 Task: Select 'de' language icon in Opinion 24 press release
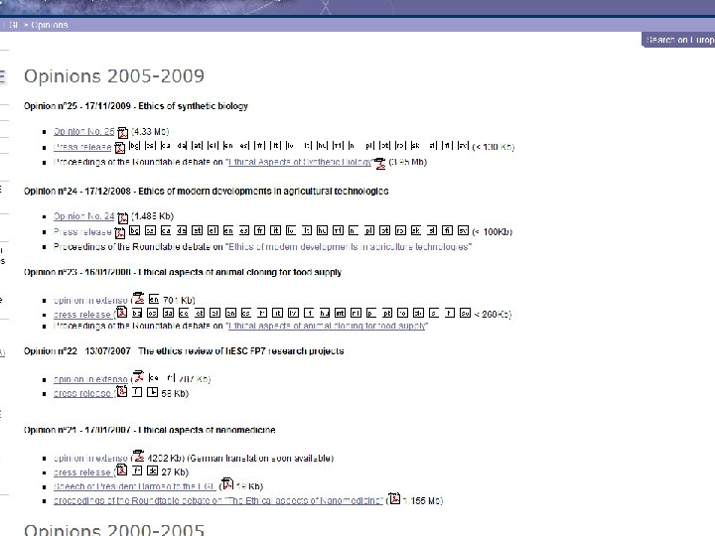pos(182,230)
